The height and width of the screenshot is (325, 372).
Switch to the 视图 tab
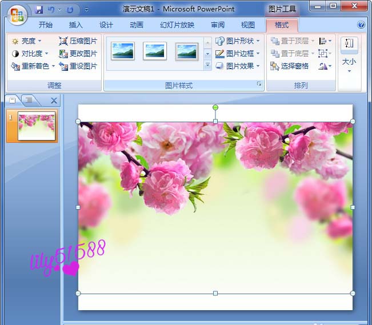248,25
